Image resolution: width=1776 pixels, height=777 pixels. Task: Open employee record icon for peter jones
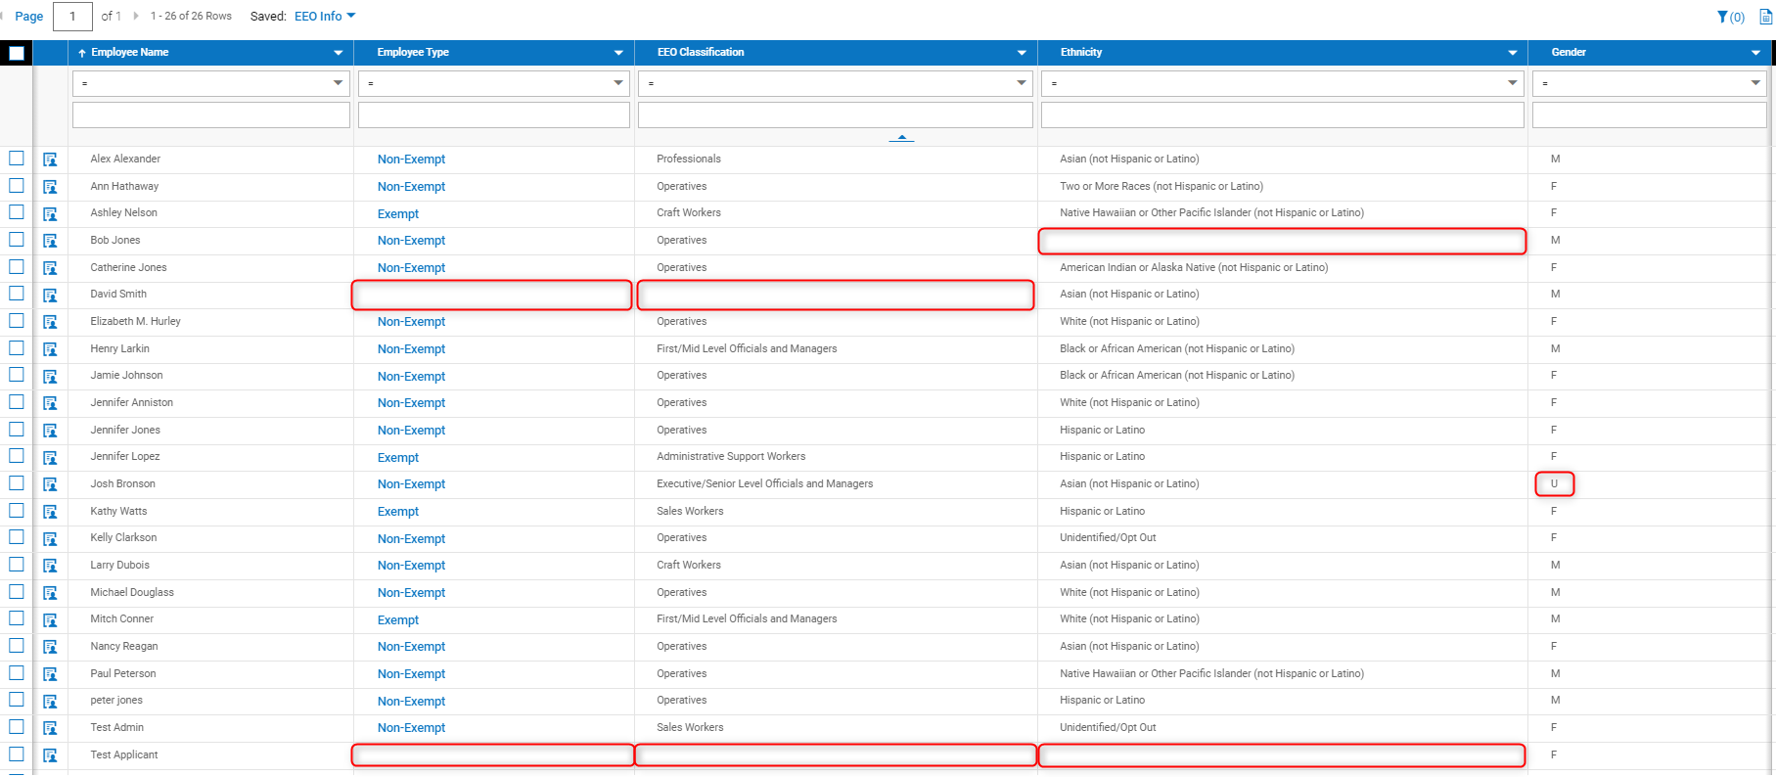(x=50, y=701)
